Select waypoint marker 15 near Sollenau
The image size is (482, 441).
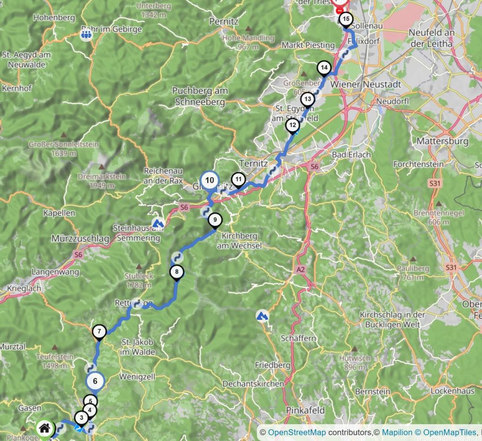[346, 20]
